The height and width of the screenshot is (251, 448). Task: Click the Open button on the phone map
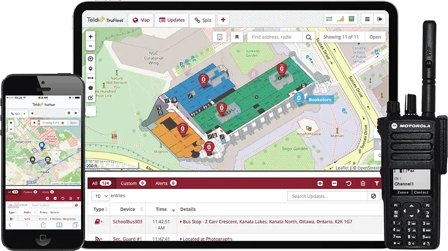(73, 123)
